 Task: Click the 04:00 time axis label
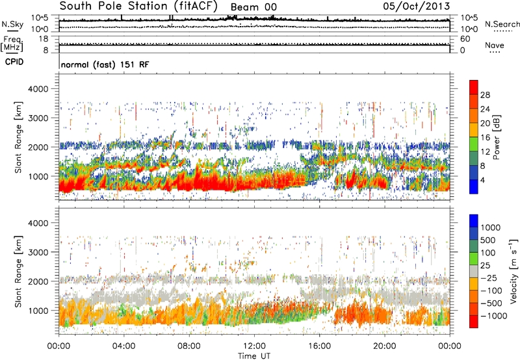(x=123, y=346)
